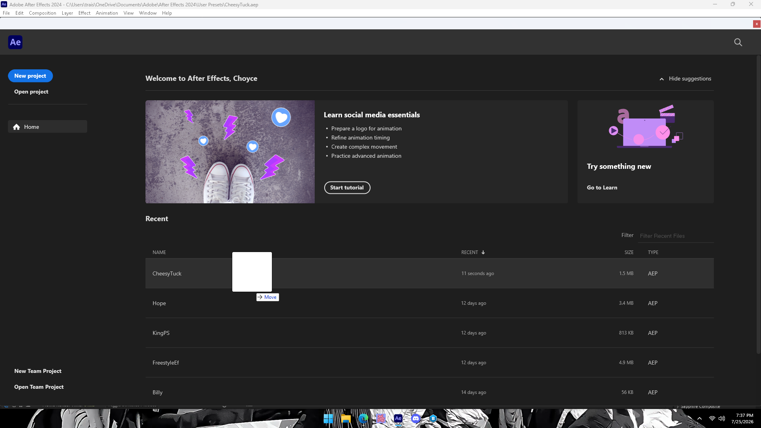761x428 pixels.
Task: Click Open Team Project
Action: coord(39,387)
